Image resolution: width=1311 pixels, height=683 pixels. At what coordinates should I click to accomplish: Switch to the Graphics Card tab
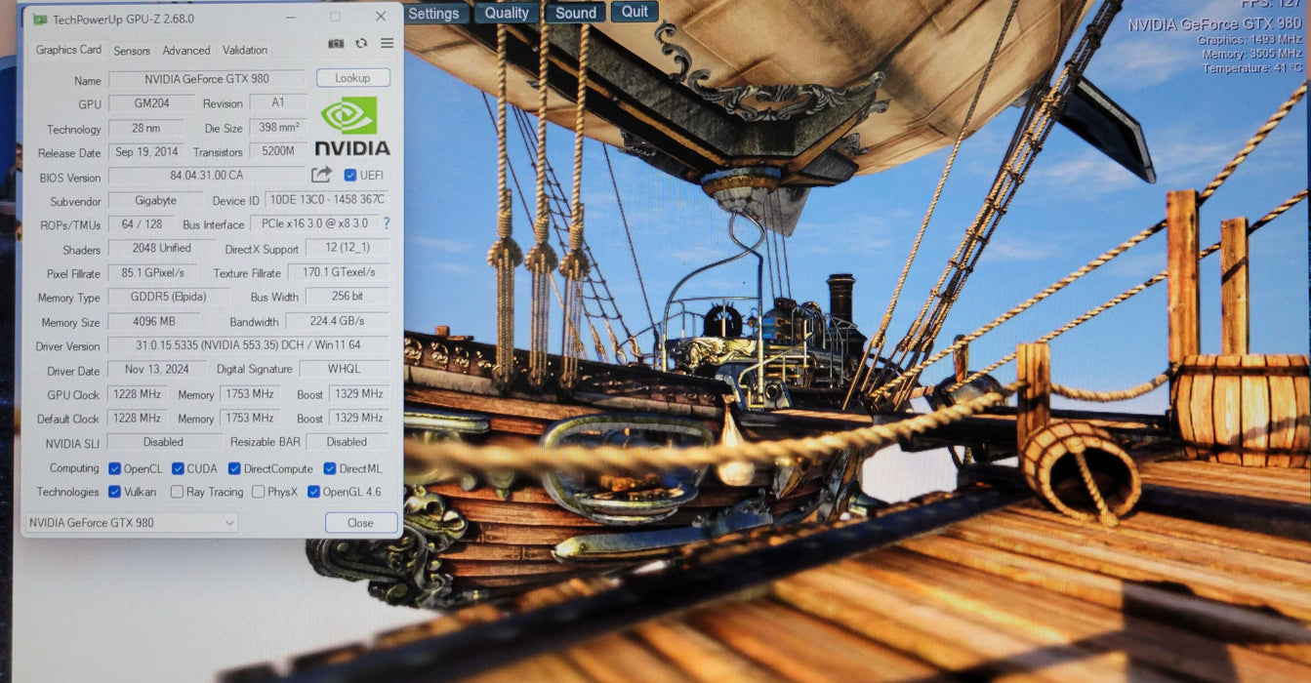pyautogui.click(x=68, y=50)
